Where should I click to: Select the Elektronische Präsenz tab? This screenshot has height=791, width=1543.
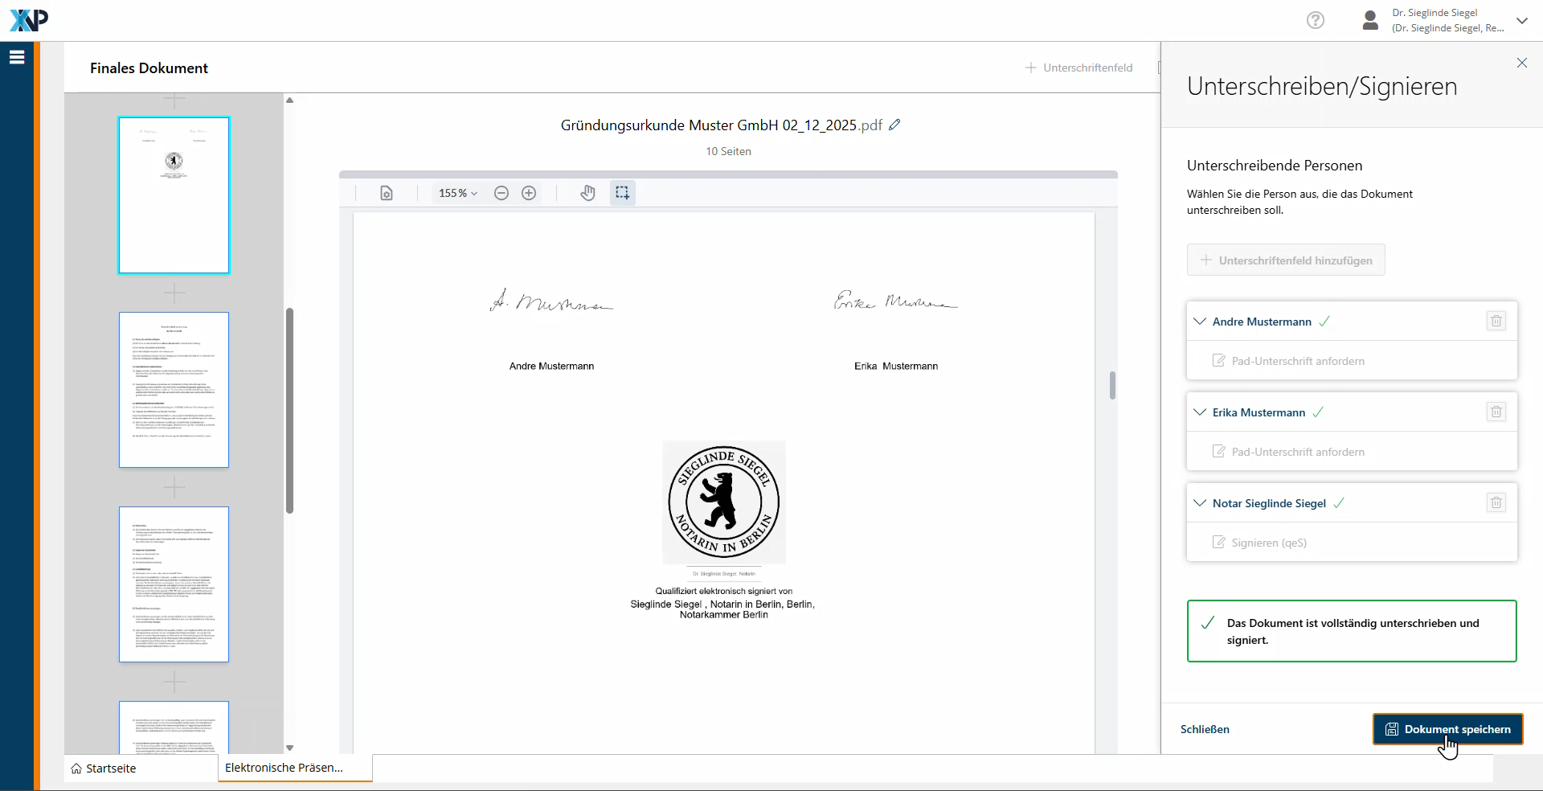point(284,768)
